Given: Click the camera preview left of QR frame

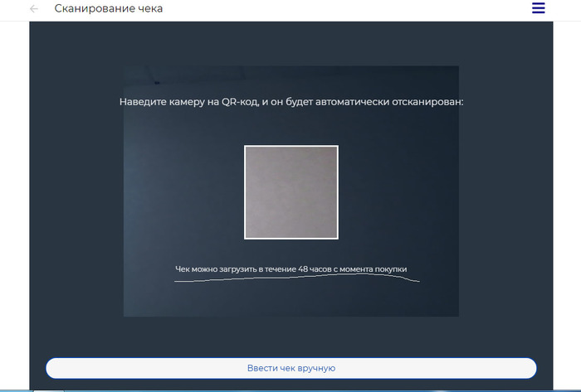Looking at the screenshot, I should pyautogui.click(x=183, y=192).
